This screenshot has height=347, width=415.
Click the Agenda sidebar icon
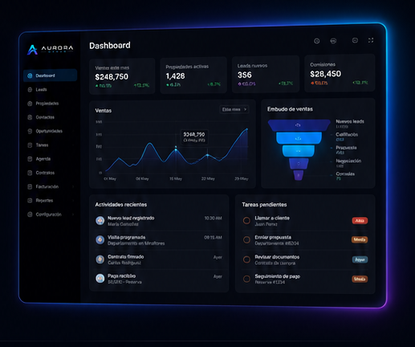tap(30, 159)
